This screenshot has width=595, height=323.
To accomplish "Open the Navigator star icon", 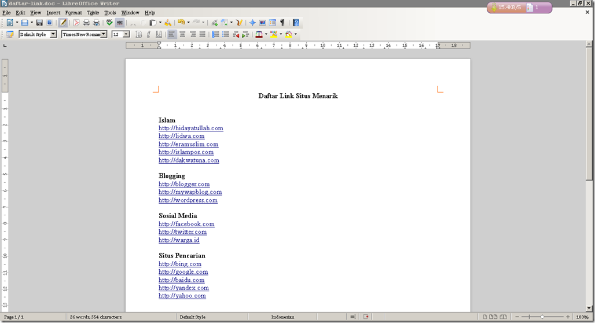I will [252, 23].
